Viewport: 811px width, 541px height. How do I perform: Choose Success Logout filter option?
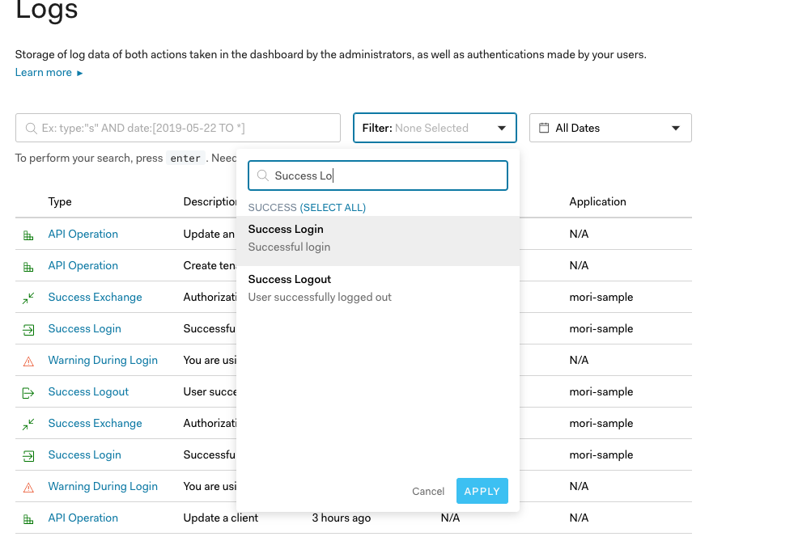[x=377, y=288]
